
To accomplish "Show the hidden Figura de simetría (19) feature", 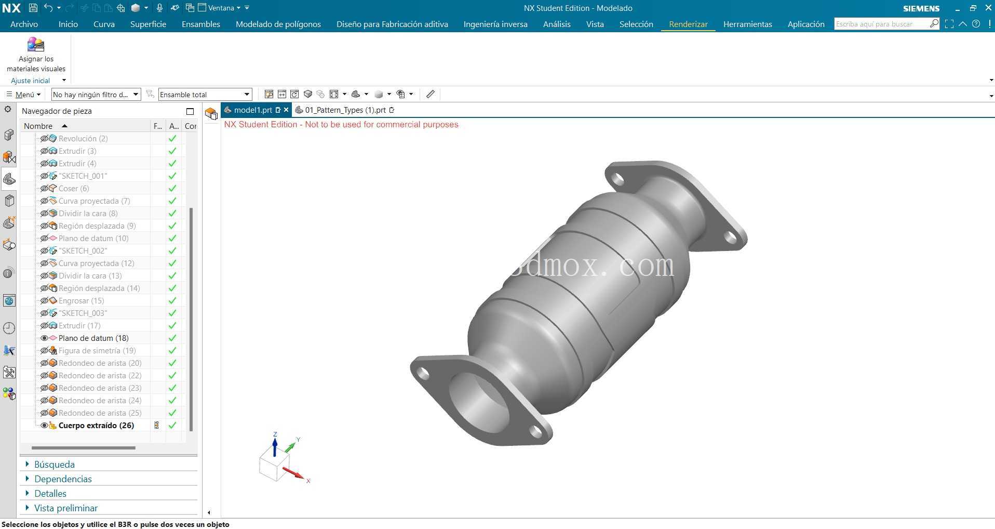I will pyautogui.click(x=44, y=350).
